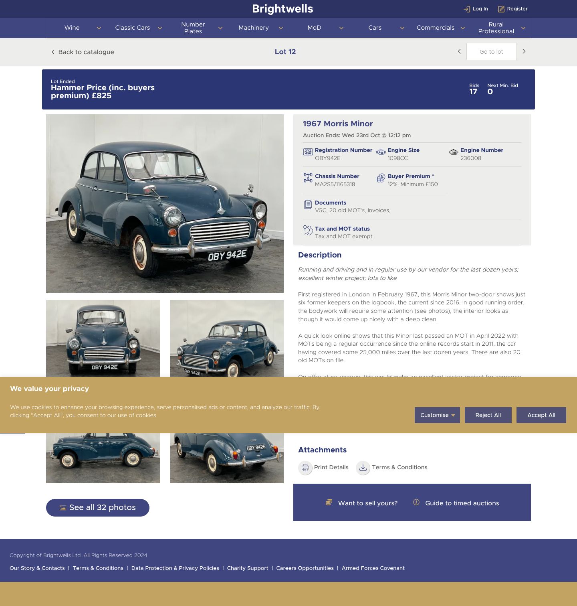Reject all cookies
The width and height of the screenshot is (577, 606).
[x=488, y=415]
